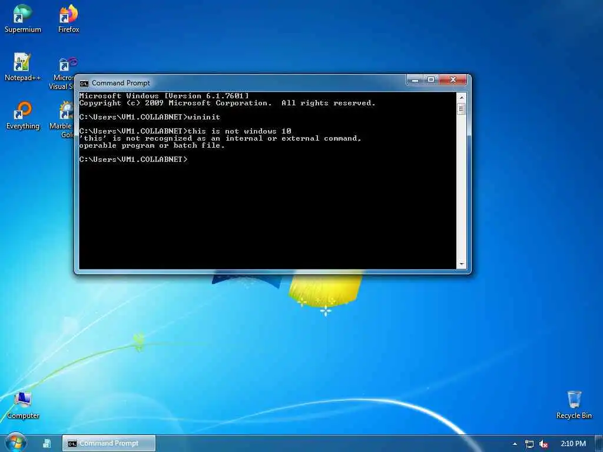
Task: Maximize the Command Prompt window
Action: click(x=431, y=80)
